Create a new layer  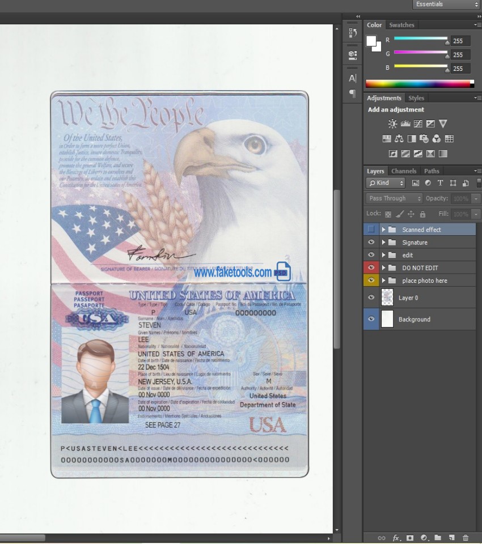452,538
